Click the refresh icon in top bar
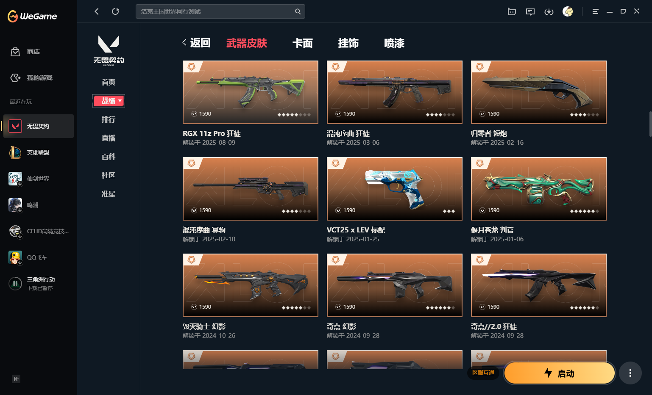 pos(115,11)
